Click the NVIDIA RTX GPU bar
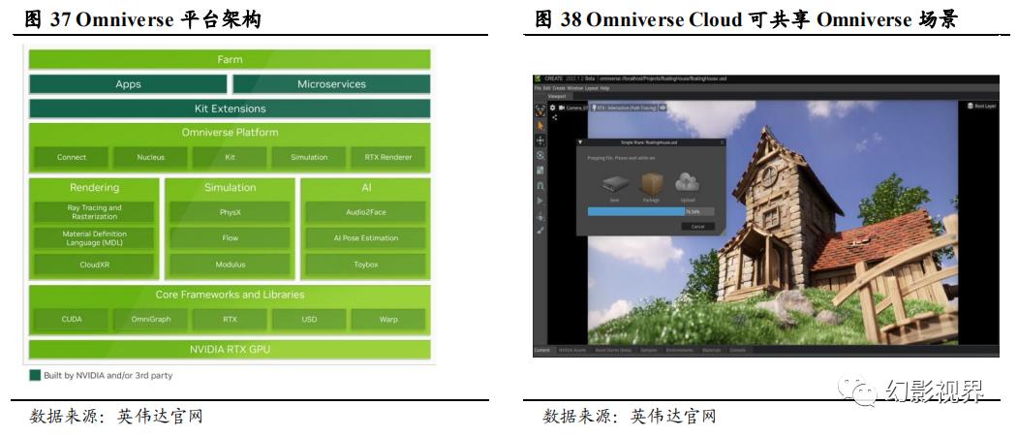Screen dimensions: 1018x437 click(x=230, y=350)
